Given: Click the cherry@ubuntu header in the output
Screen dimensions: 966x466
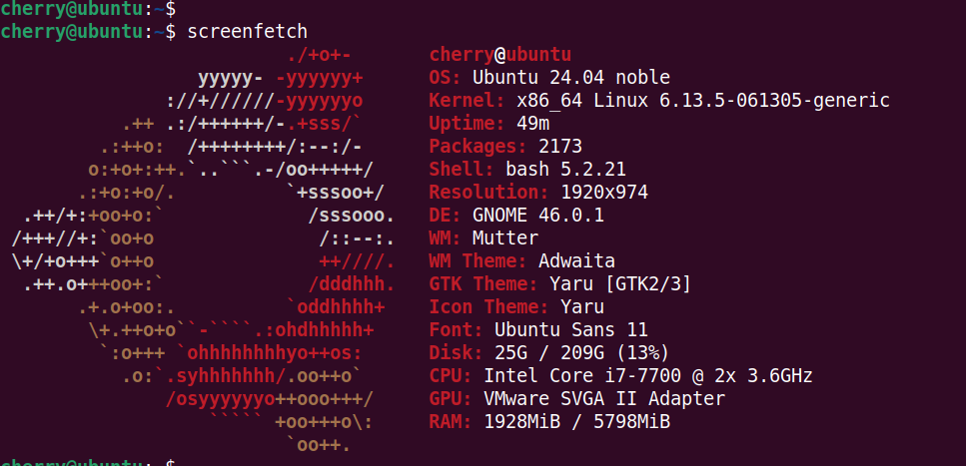Looking at the screenshot, I should point(499,55).
